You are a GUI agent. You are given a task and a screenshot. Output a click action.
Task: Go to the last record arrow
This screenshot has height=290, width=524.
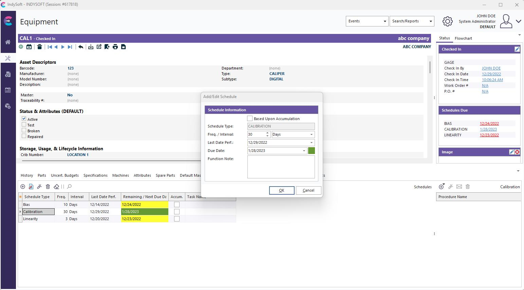point(70,47)
